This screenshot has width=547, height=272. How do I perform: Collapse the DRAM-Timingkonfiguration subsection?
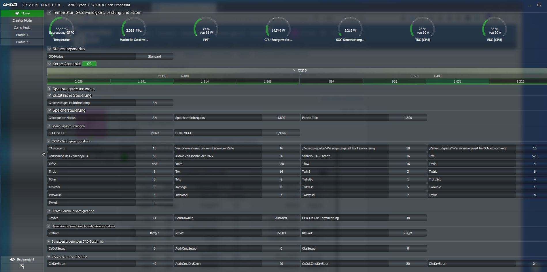pos(49,141)
